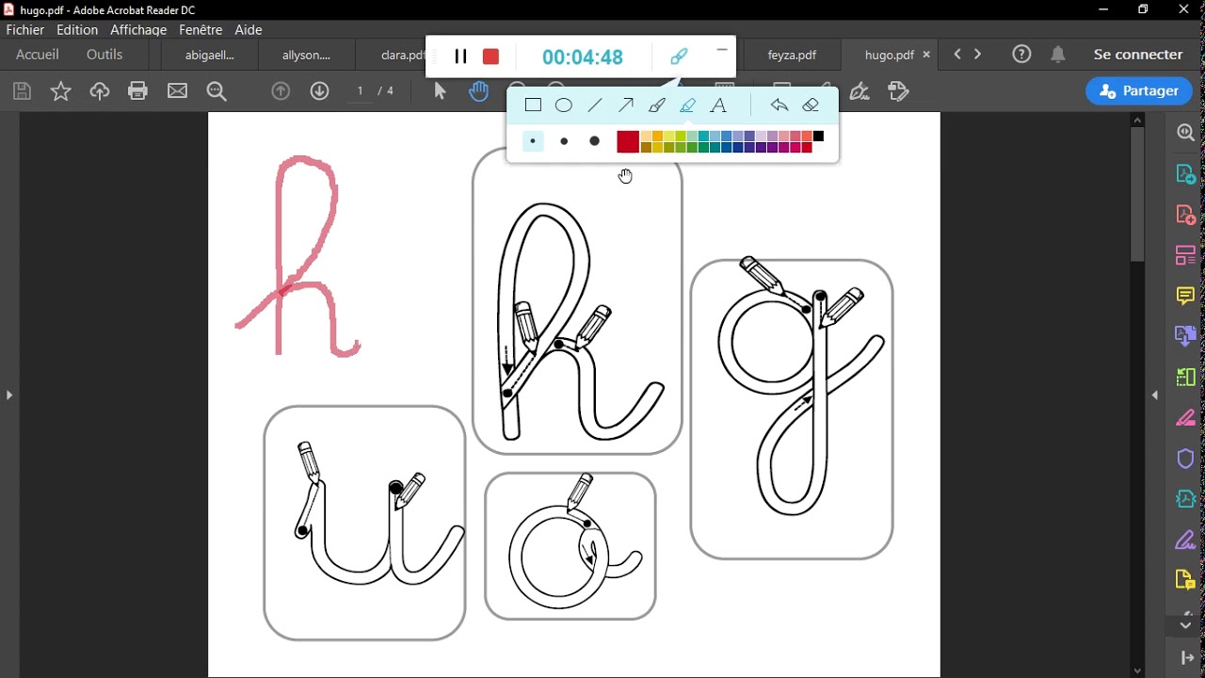Click the Partager button
This screenshot has height=678, width=1205.
pyautogui.click(x=1140, y=91)
